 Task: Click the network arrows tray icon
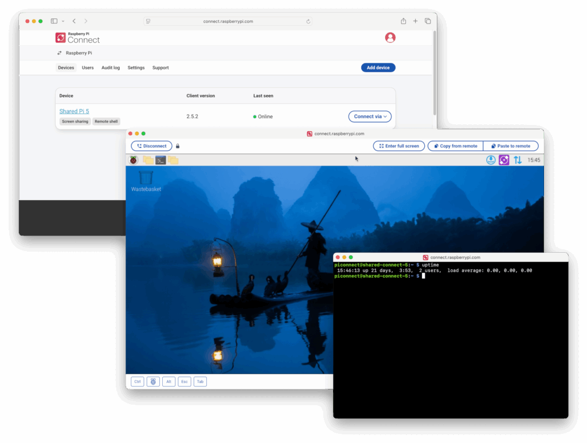click(518, 160)
